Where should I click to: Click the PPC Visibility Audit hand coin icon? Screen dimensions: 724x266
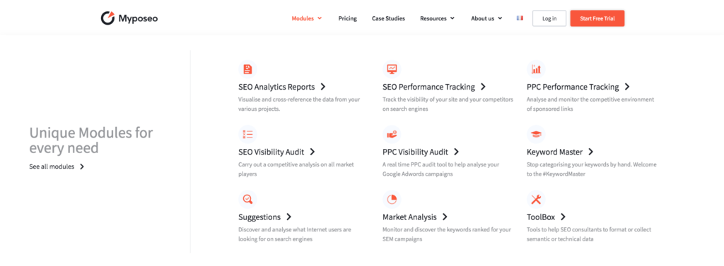392,134
